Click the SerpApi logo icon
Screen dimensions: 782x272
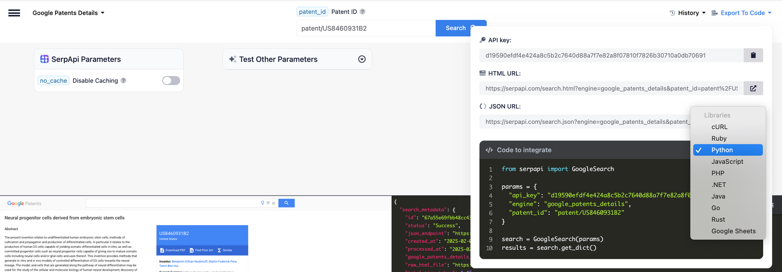click(x=45, y=59)
